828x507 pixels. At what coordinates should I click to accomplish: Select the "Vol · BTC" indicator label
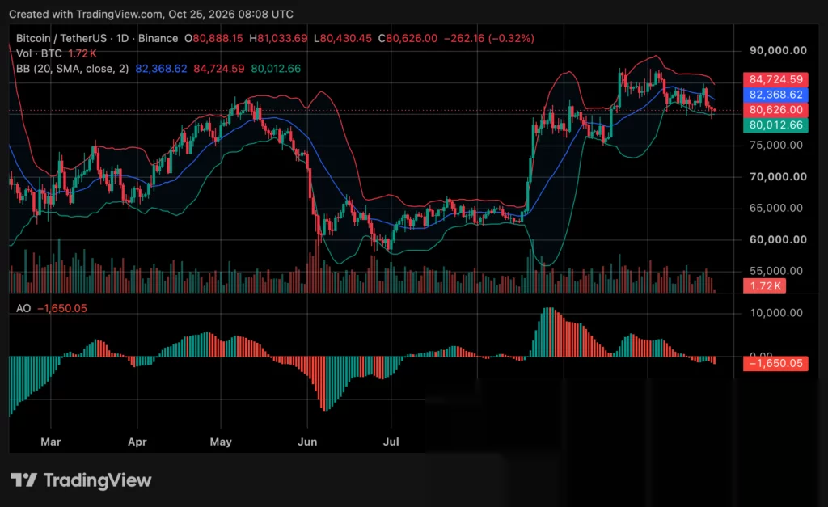coord(39,53)
